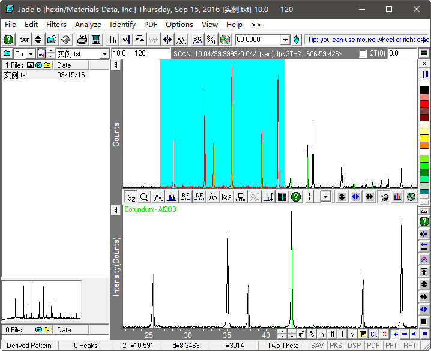Screen dimensions: 431x351
Task: Click the PKS button in status bar
Action: [336, 346]
